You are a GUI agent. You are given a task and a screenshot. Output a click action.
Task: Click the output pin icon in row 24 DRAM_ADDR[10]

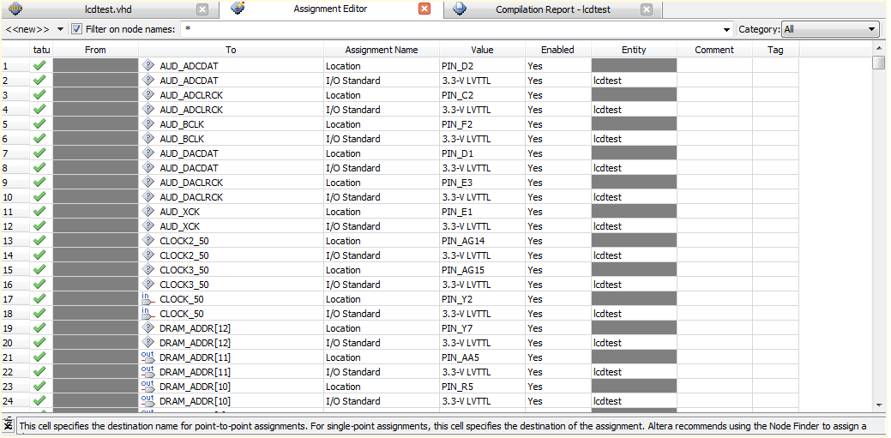(x=147, y=400)
